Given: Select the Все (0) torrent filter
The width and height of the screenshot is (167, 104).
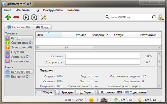Looking at the screenshot, I should (19, 38).
